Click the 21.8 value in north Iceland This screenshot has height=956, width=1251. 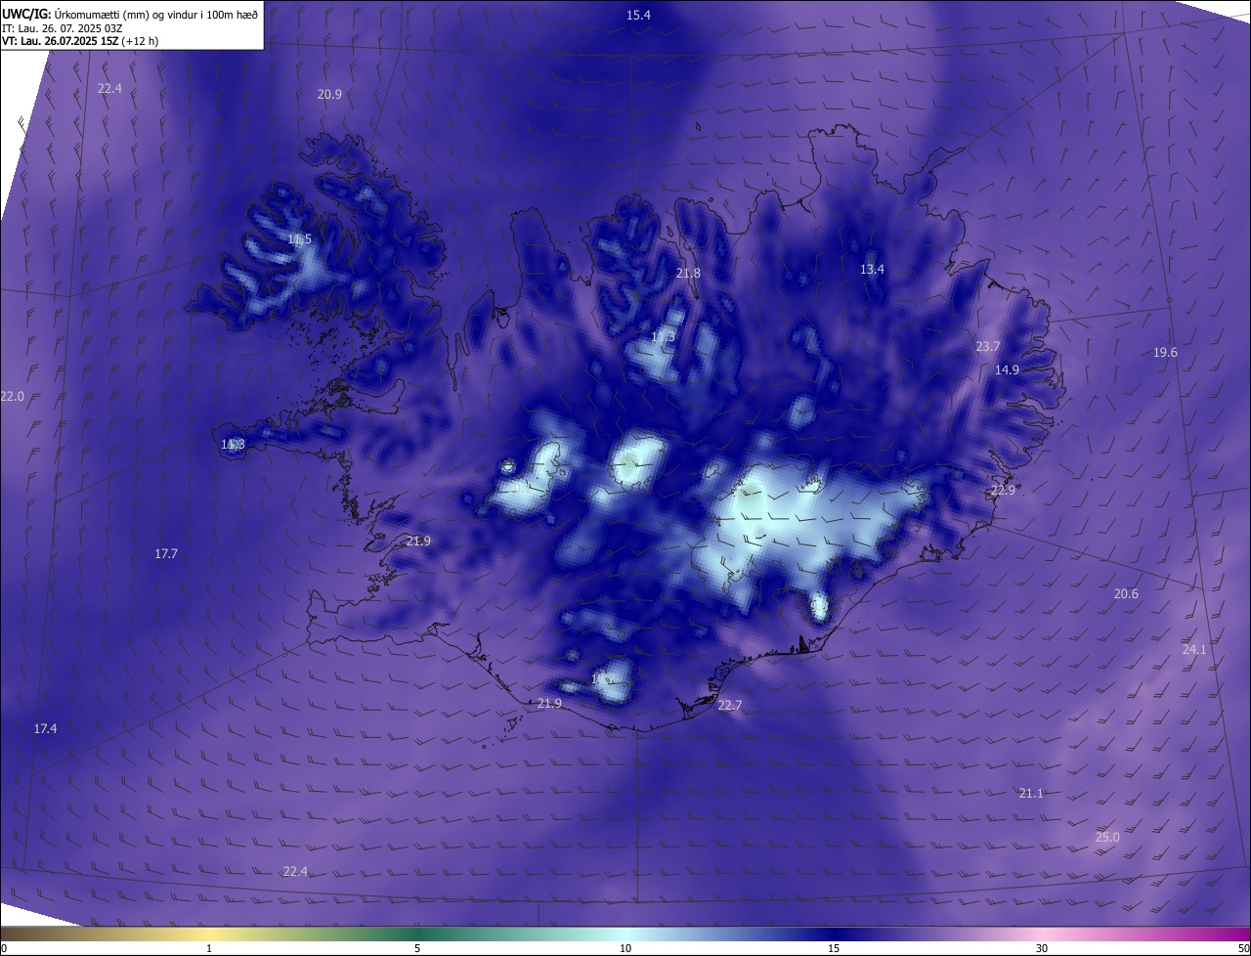point(688,274)
